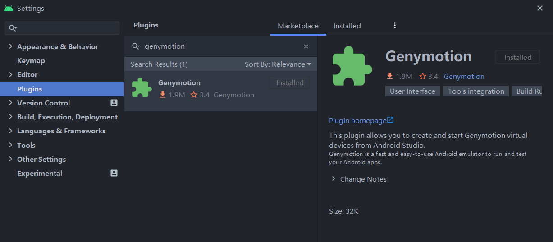Click the Search Results (1) header text

point(159,64)
